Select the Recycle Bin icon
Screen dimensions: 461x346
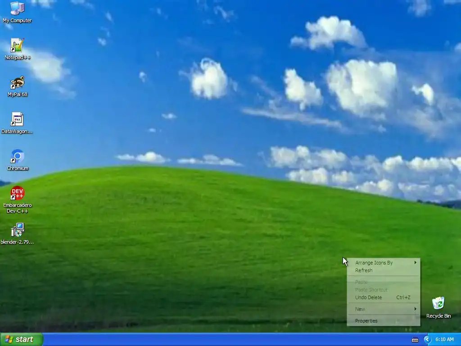438,303
